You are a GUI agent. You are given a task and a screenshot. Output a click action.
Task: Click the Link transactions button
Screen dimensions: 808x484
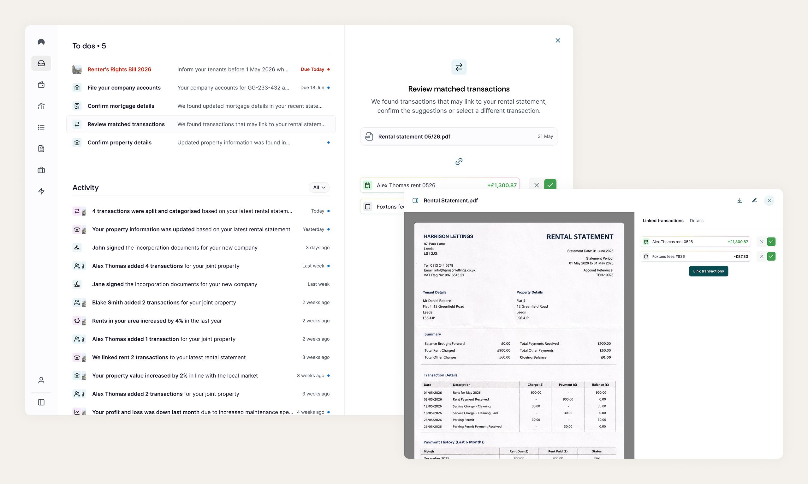(708, 271)
